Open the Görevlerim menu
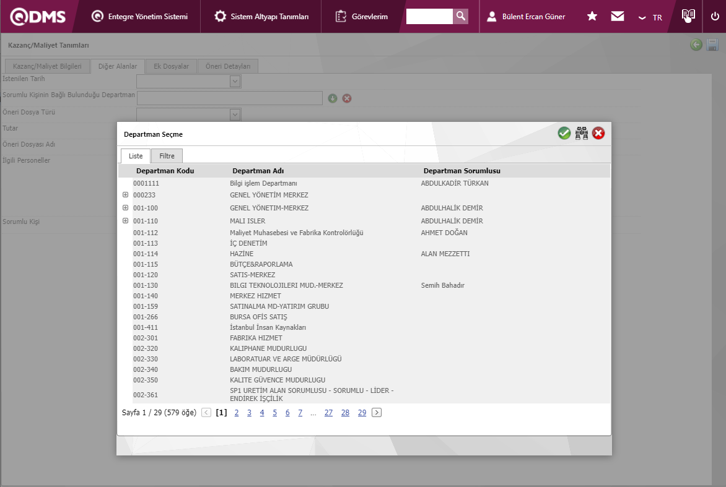Viewport: 726px width, 487px height. [x=362, y=17]
